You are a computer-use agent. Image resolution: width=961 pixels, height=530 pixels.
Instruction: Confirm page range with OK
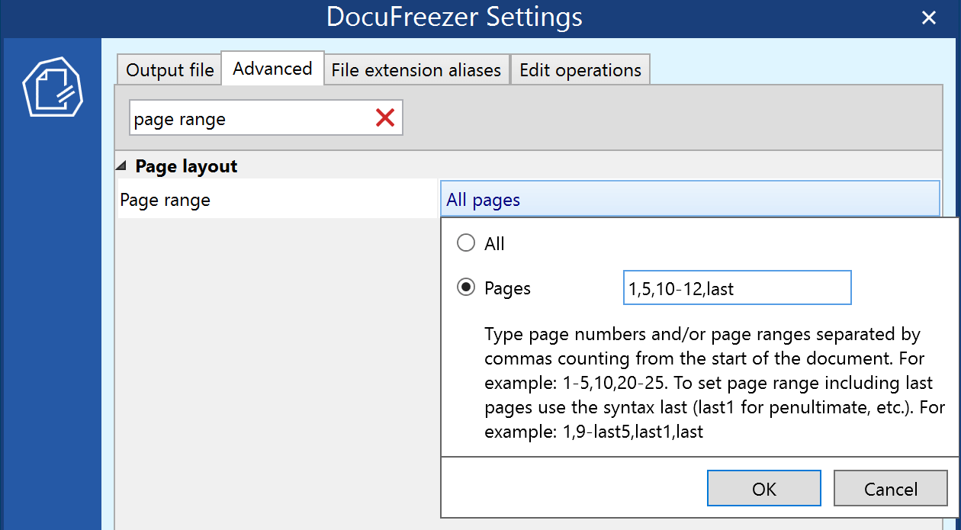point(763,489)
